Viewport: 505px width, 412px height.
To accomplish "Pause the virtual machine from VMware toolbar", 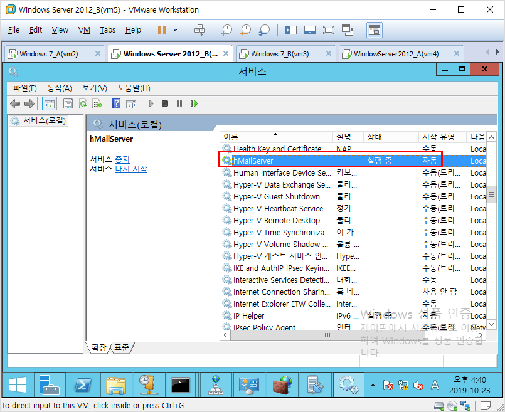I will click(162, 30).
